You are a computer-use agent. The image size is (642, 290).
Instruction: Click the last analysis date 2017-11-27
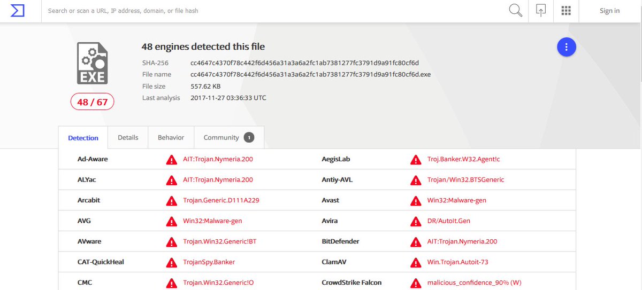coord(228,98)
